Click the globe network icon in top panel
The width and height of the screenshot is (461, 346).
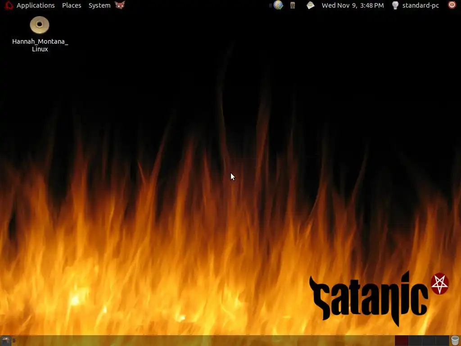278,5
